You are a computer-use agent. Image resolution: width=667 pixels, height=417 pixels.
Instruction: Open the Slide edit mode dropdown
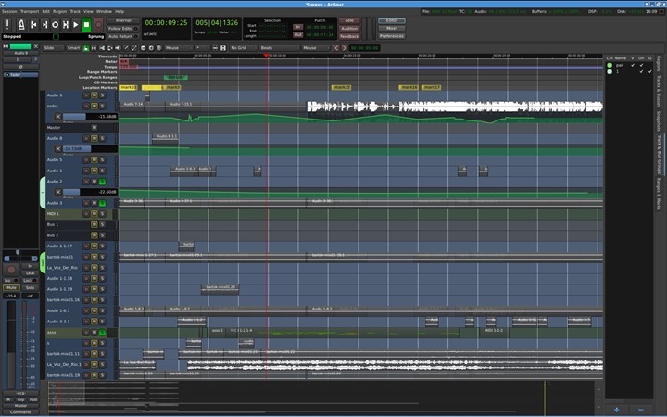52,47
